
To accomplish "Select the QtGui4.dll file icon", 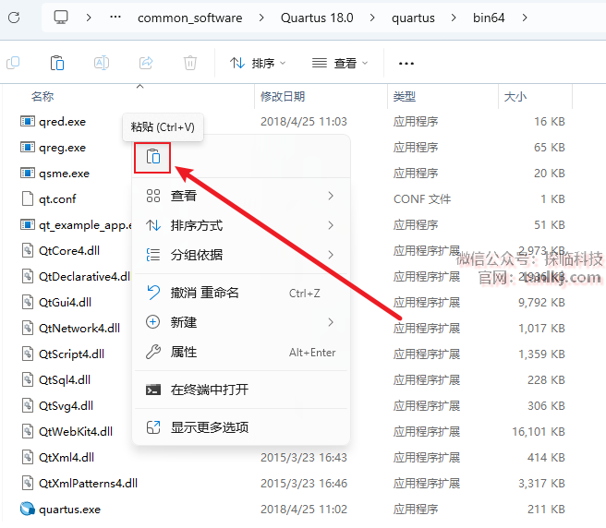I will (28, 302).
